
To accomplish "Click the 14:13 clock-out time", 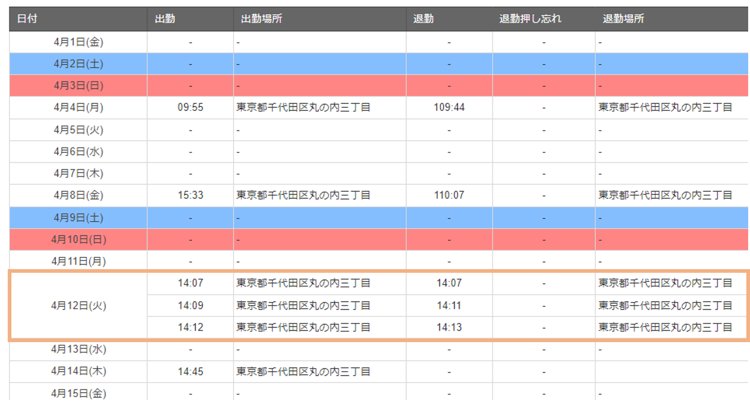I will click(x=449, y=328).
